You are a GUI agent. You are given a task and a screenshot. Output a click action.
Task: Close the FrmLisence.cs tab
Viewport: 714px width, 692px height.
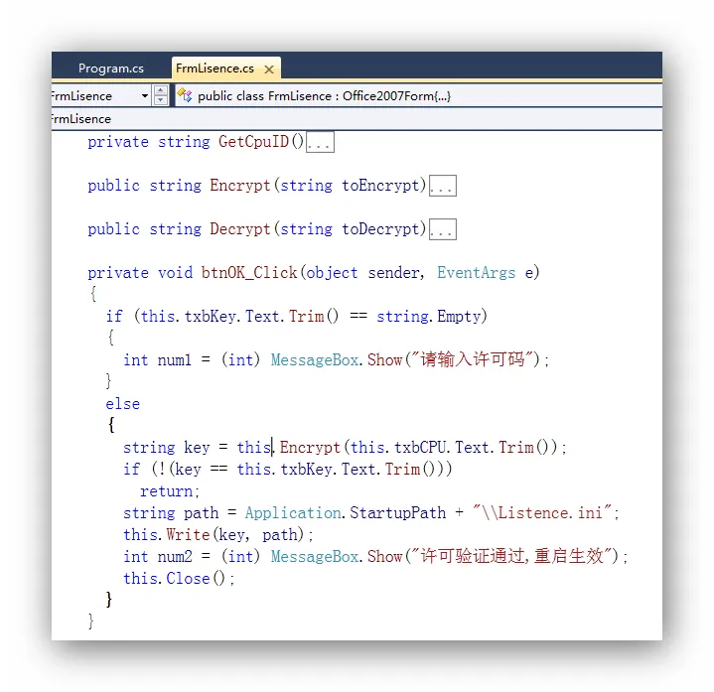click(269, 69)
